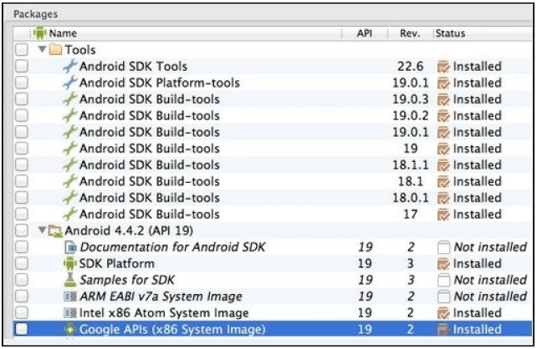537x349 pixels.
Task: Click Not installed status icon for Samples for SDK
Action: (443, 280)
